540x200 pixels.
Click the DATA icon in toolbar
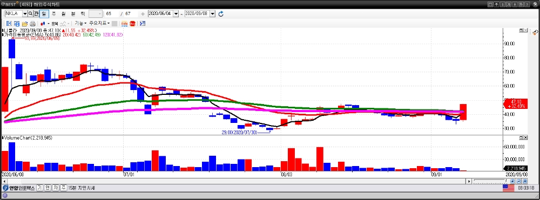point(124,24)
